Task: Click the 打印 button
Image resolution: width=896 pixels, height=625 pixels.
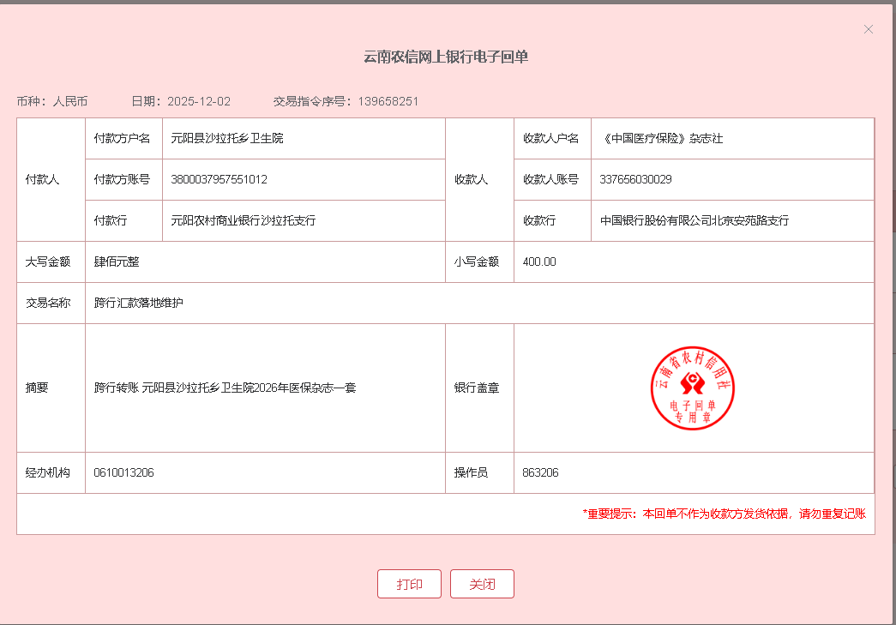Action: (409, 584)
